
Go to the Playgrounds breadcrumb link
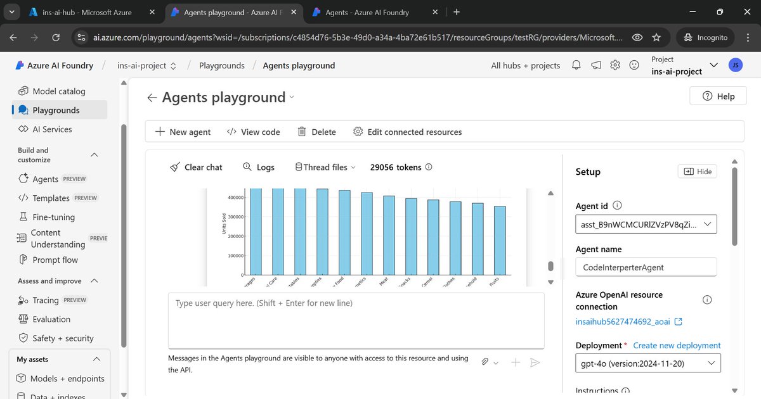pos(222,65)
